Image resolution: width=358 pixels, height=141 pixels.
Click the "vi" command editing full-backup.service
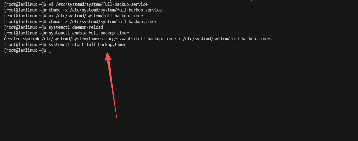pyautogui.click(x=51, y=4)
